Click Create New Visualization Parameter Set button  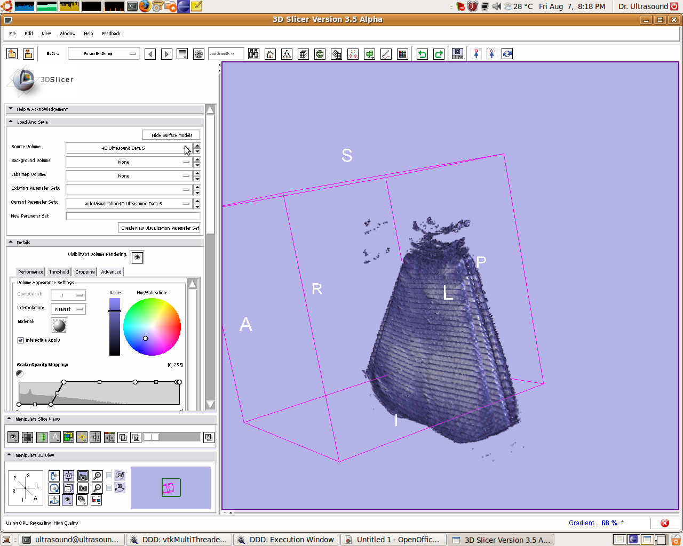coord(160,228)
